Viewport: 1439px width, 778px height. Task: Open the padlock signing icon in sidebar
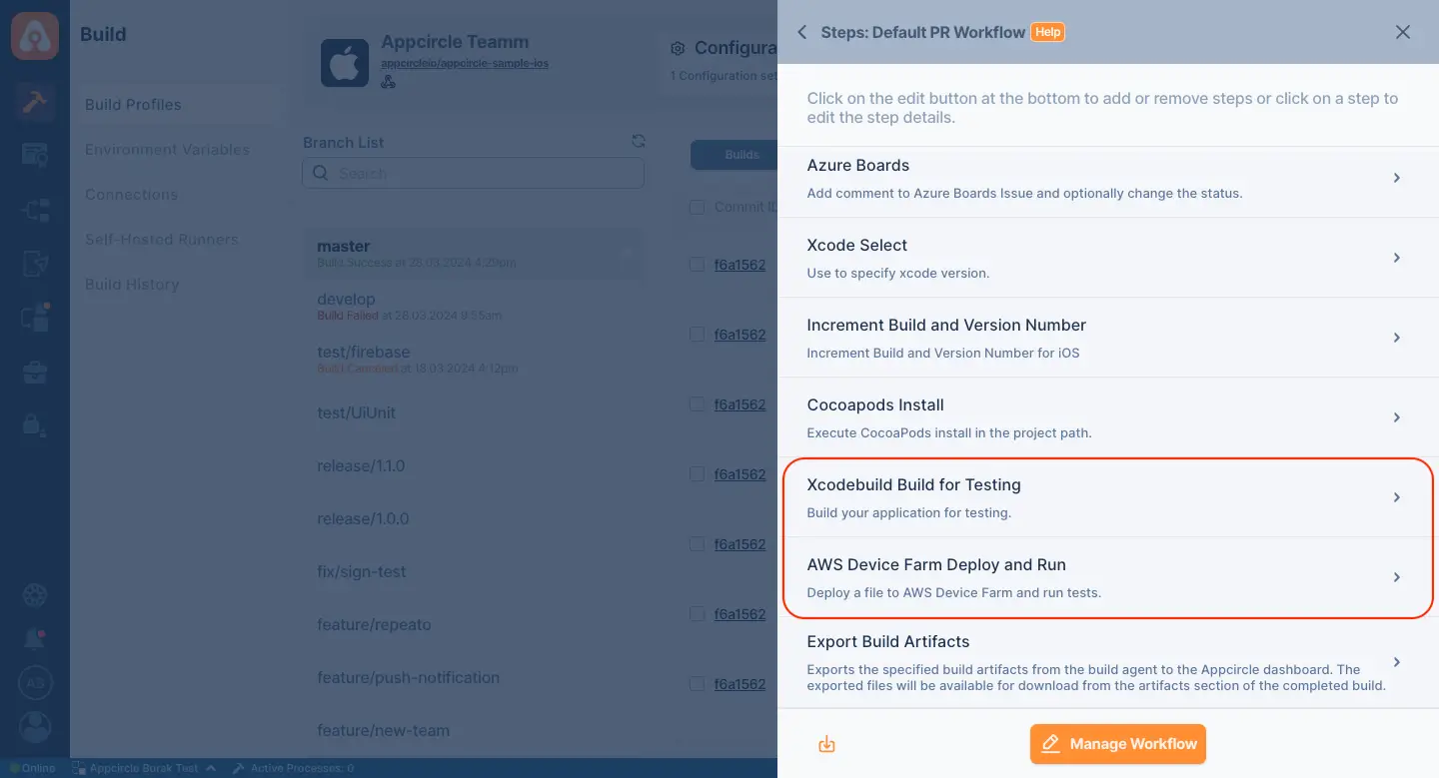(35, 425)
